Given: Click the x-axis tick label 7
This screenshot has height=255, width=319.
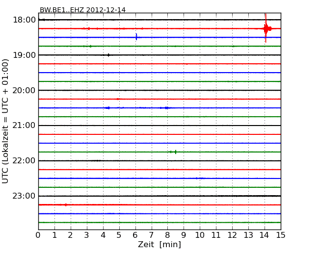Looking at the screenshot, I should pyautogui.click(x=151, y=235).
